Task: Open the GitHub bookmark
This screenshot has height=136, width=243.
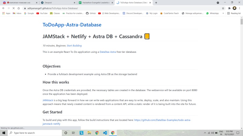Action: (91, 14)
